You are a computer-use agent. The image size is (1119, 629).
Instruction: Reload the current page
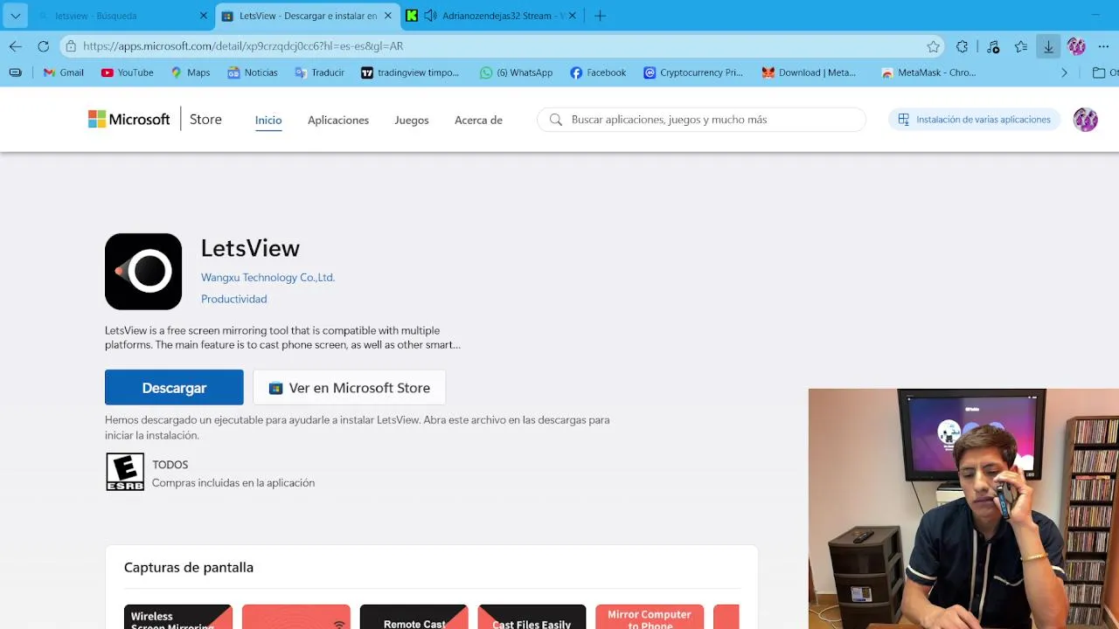pyautogui.click(x=43, y=46)
